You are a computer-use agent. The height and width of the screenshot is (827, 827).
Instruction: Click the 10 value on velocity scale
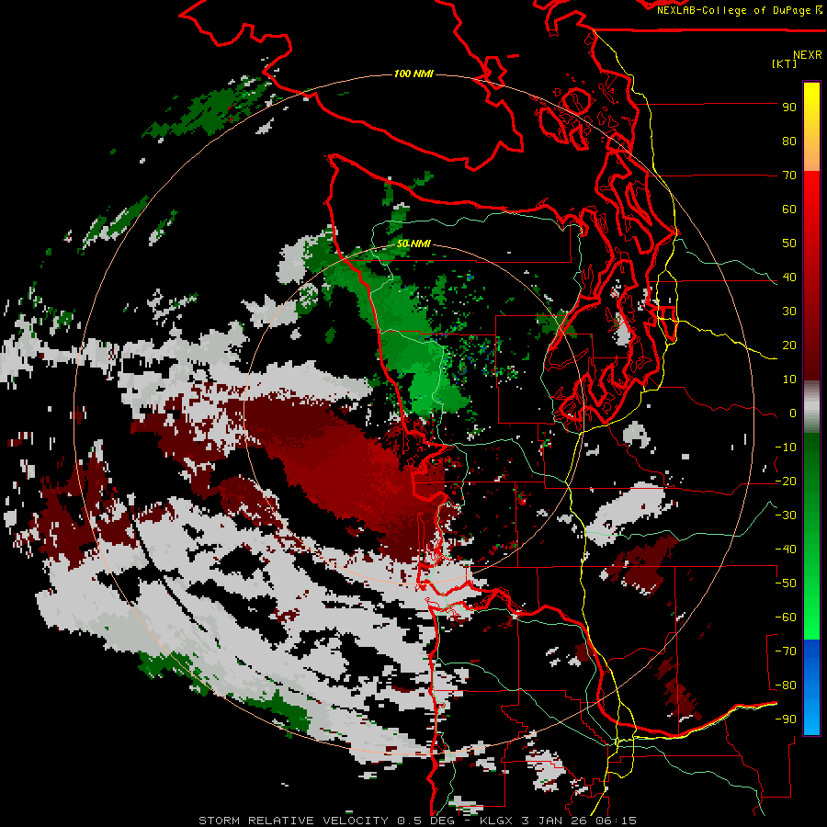coord(789,380)
